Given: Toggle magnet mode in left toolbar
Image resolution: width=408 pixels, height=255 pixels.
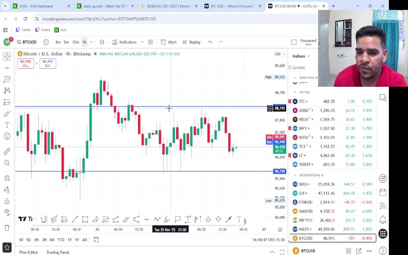Looking at the screenshot, I should [7, 178].
